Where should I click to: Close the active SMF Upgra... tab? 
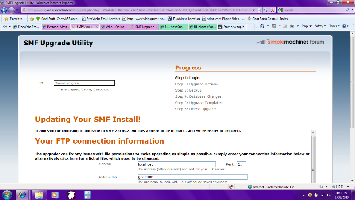click(x=97, y=27)
